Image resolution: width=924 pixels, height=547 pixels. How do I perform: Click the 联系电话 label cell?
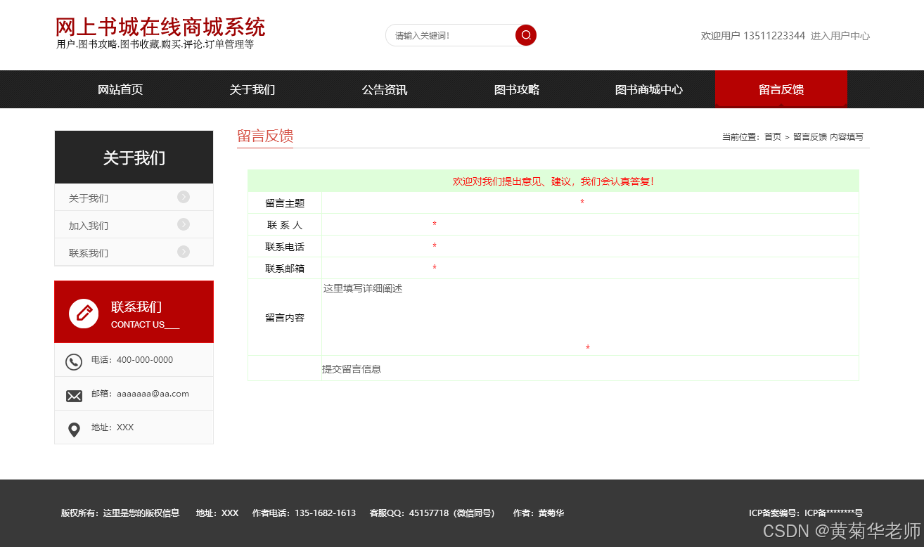(285, 247)
